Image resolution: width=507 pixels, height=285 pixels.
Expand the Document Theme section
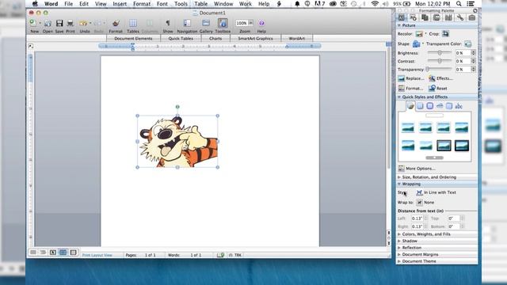coord(399,261)
